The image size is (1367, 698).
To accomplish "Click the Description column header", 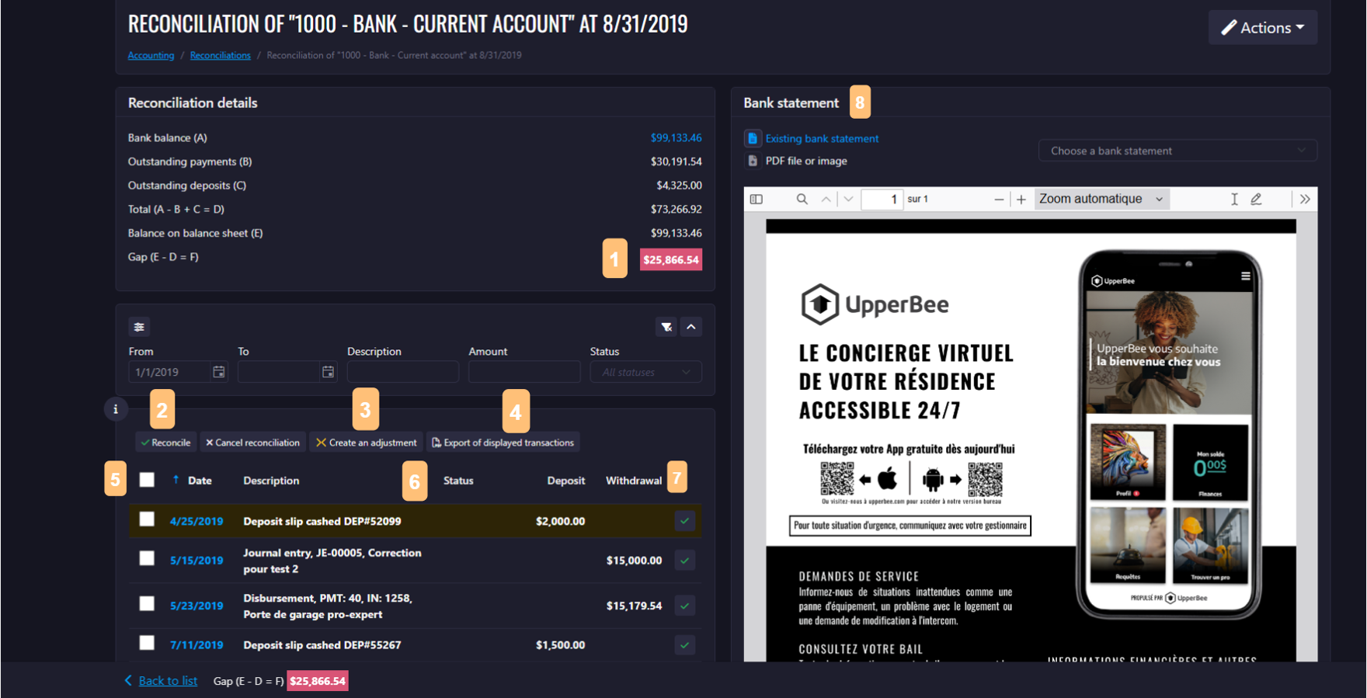I will tap(271, 481).
